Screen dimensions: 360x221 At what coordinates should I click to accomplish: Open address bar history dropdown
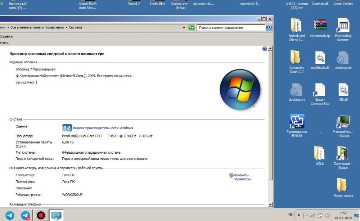coord(184,28)
